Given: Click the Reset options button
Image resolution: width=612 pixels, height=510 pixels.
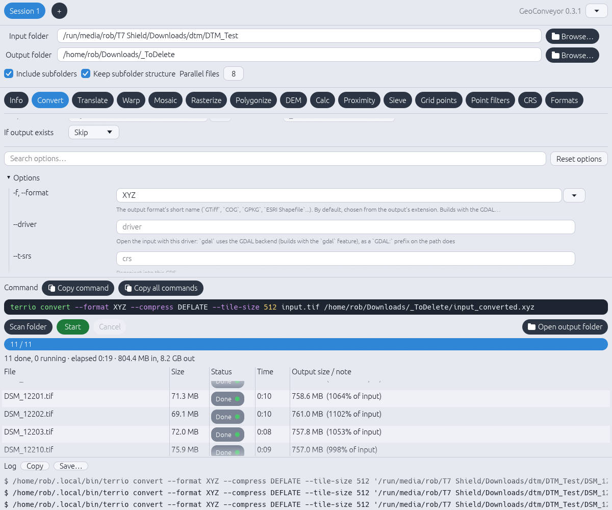Looking at the screenshot, I should [x=579, y=159].
